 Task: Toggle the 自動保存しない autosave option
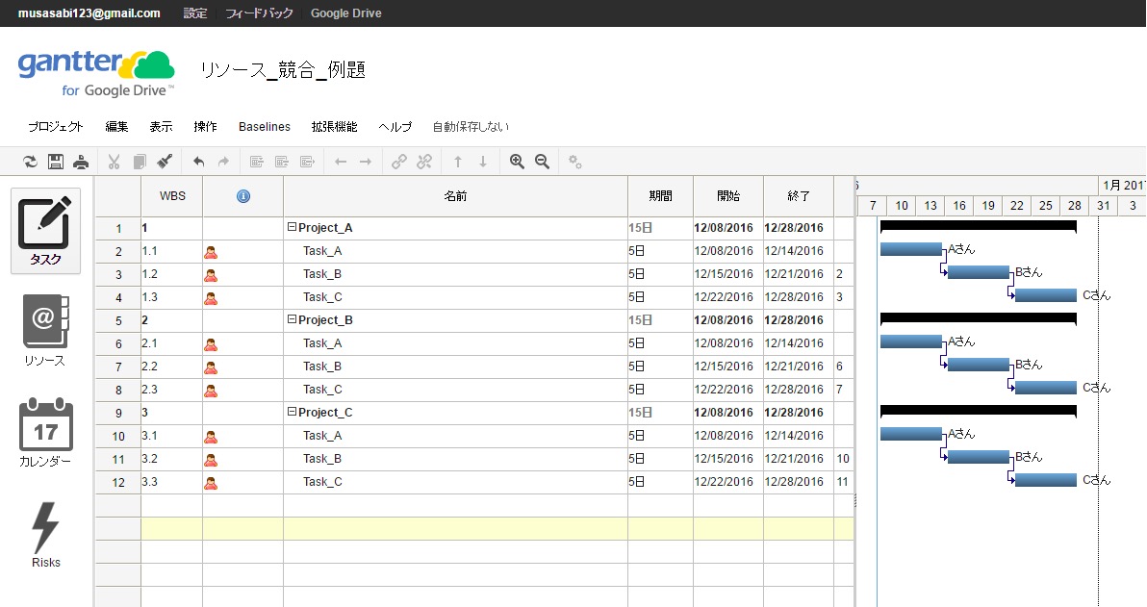[x=471, y=127]
